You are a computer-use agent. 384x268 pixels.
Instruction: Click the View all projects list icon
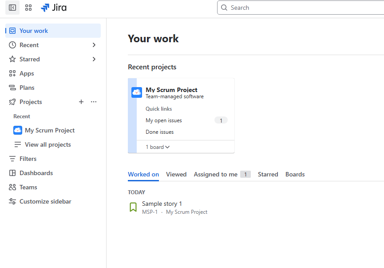18,144
